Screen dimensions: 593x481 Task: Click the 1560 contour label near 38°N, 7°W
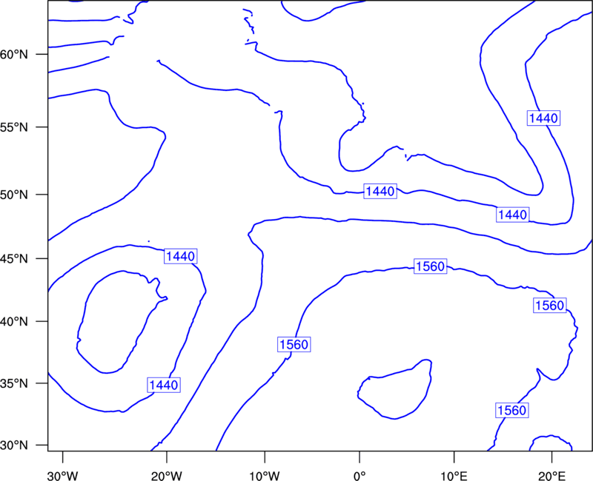point(294,344)
